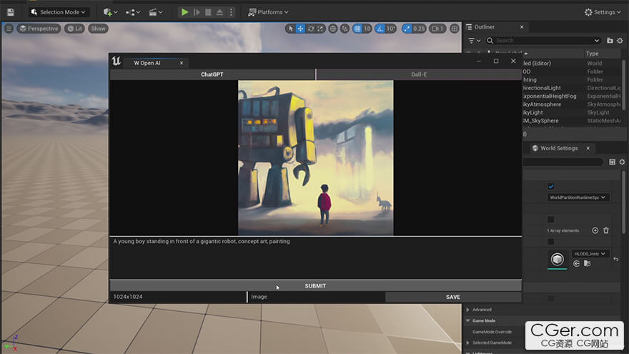The image size is (629, 354).
Task: Open the Settings dropdown
Action: click(x=603, y=12)
